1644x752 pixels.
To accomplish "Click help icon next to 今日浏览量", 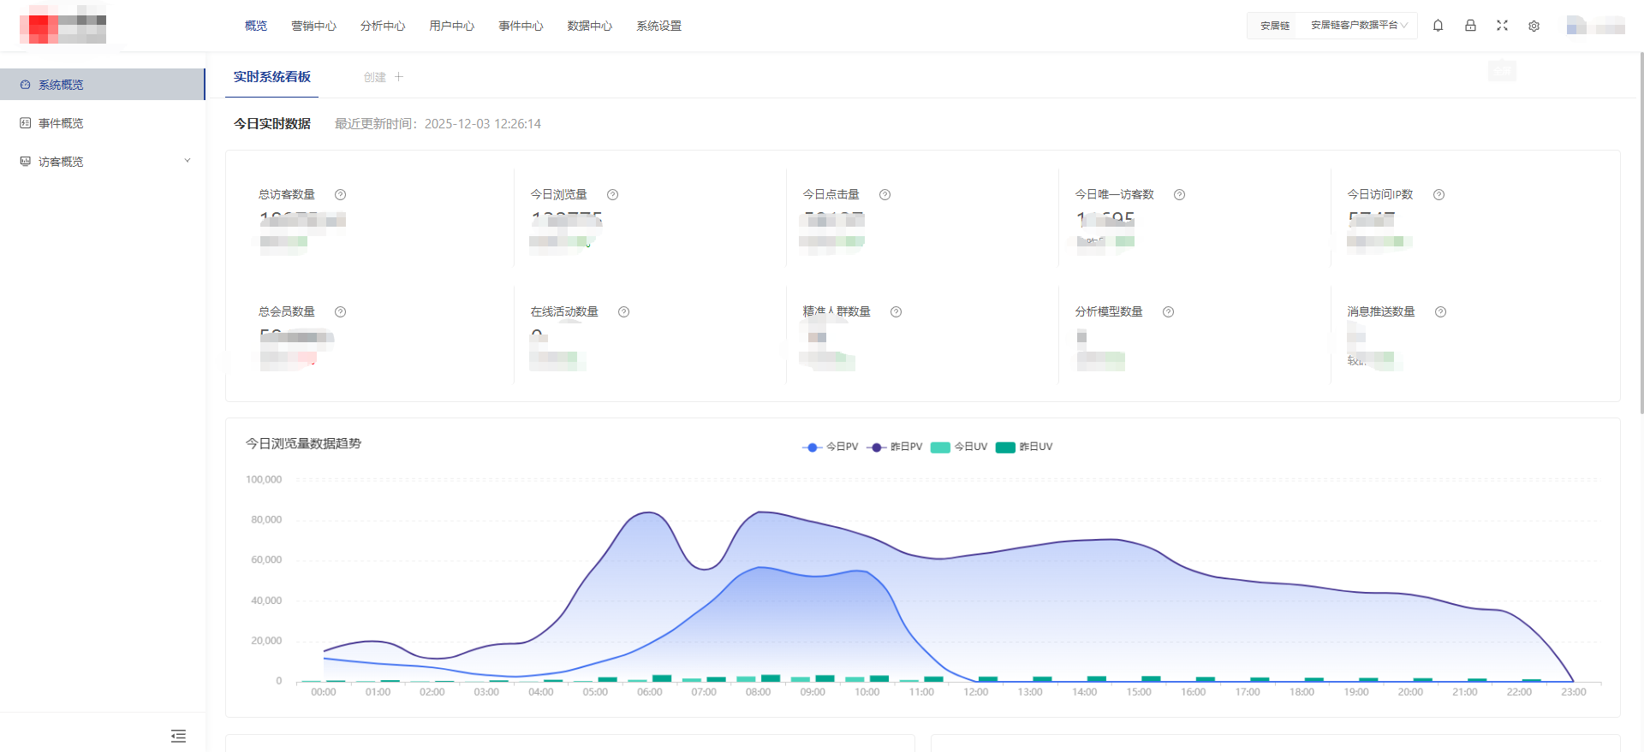I will pyautogui.click(x=612, y=194).
